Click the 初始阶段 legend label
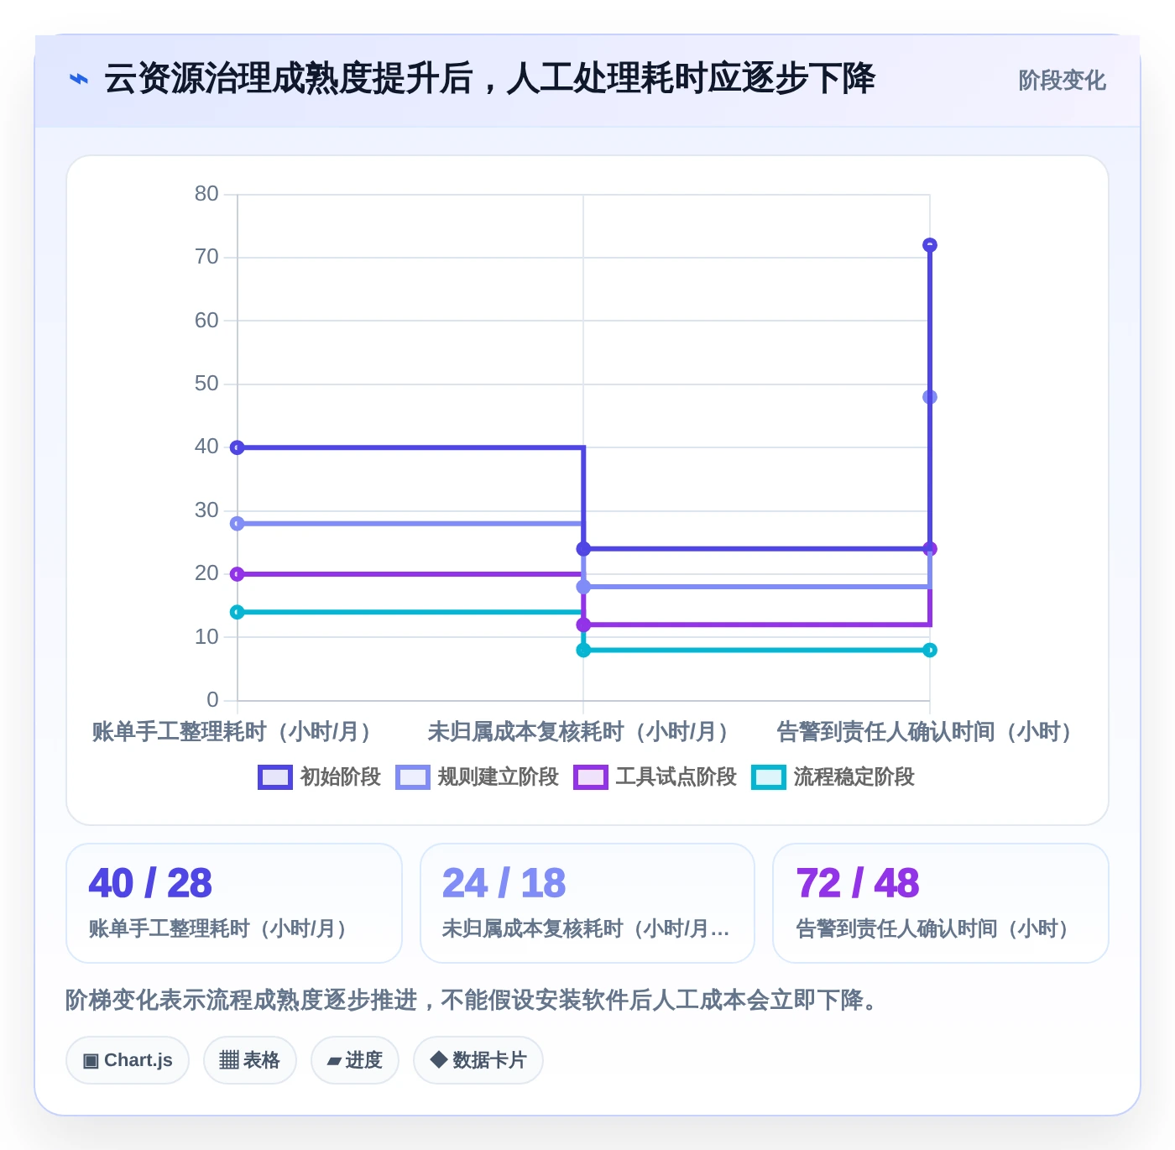This screenshot has width=1175, height=1150. [341, 777]
